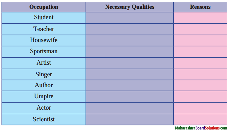The image size is (229, 131).
Task: Click the Umpire occupation cell
Action: 44,96
